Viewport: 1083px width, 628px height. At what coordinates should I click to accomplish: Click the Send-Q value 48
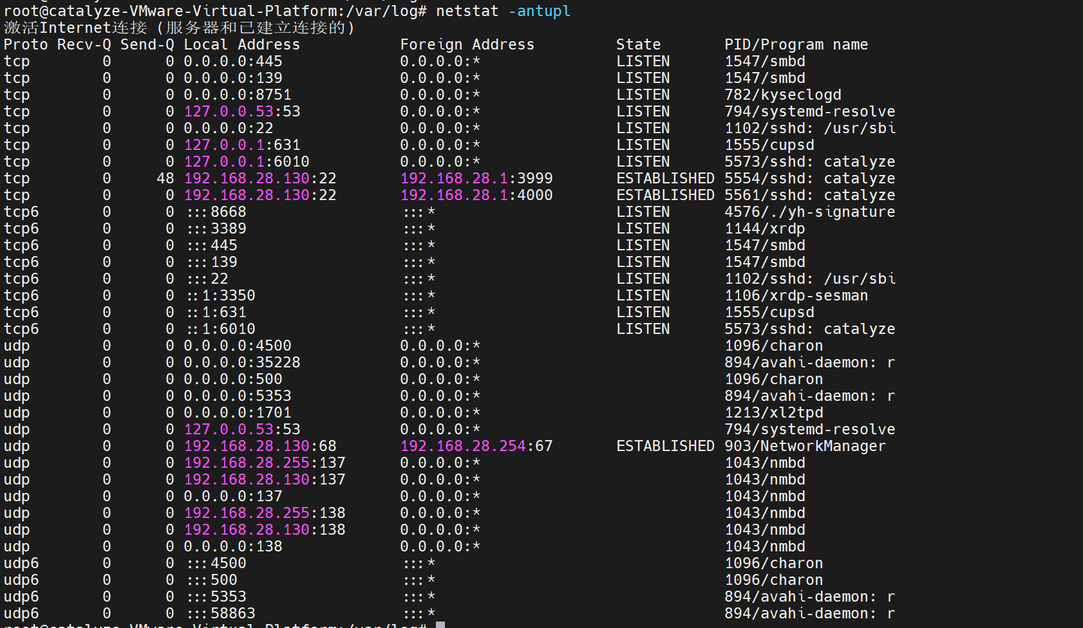(x=165, y=178)
